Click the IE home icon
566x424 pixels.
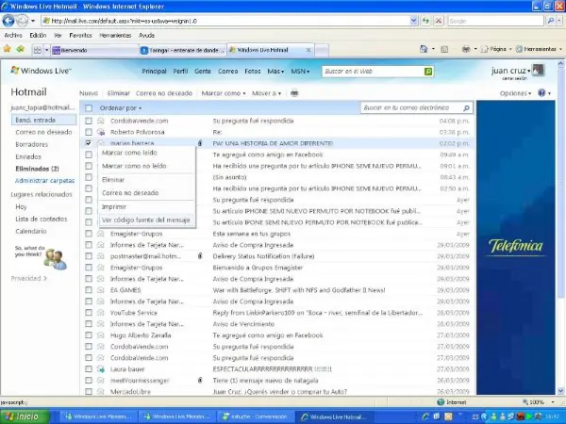pos(424,49)
